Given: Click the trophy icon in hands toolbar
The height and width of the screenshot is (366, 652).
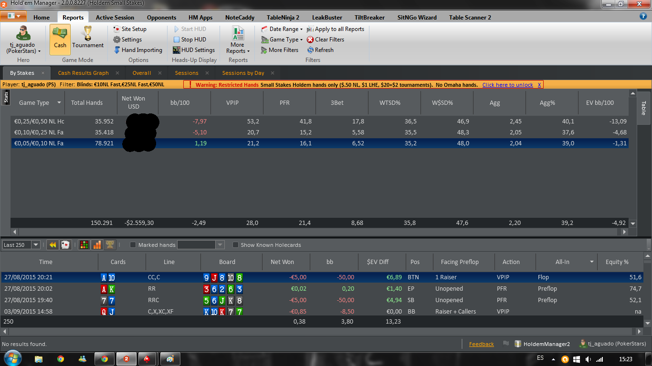Looking at the screenshot, I should point(110,245).
